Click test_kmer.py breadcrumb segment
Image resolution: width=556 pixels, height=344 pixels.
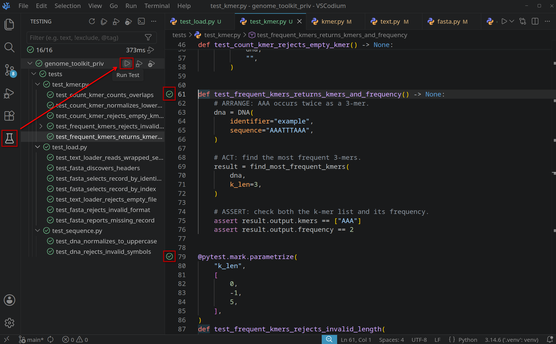[x=218, y=35]
